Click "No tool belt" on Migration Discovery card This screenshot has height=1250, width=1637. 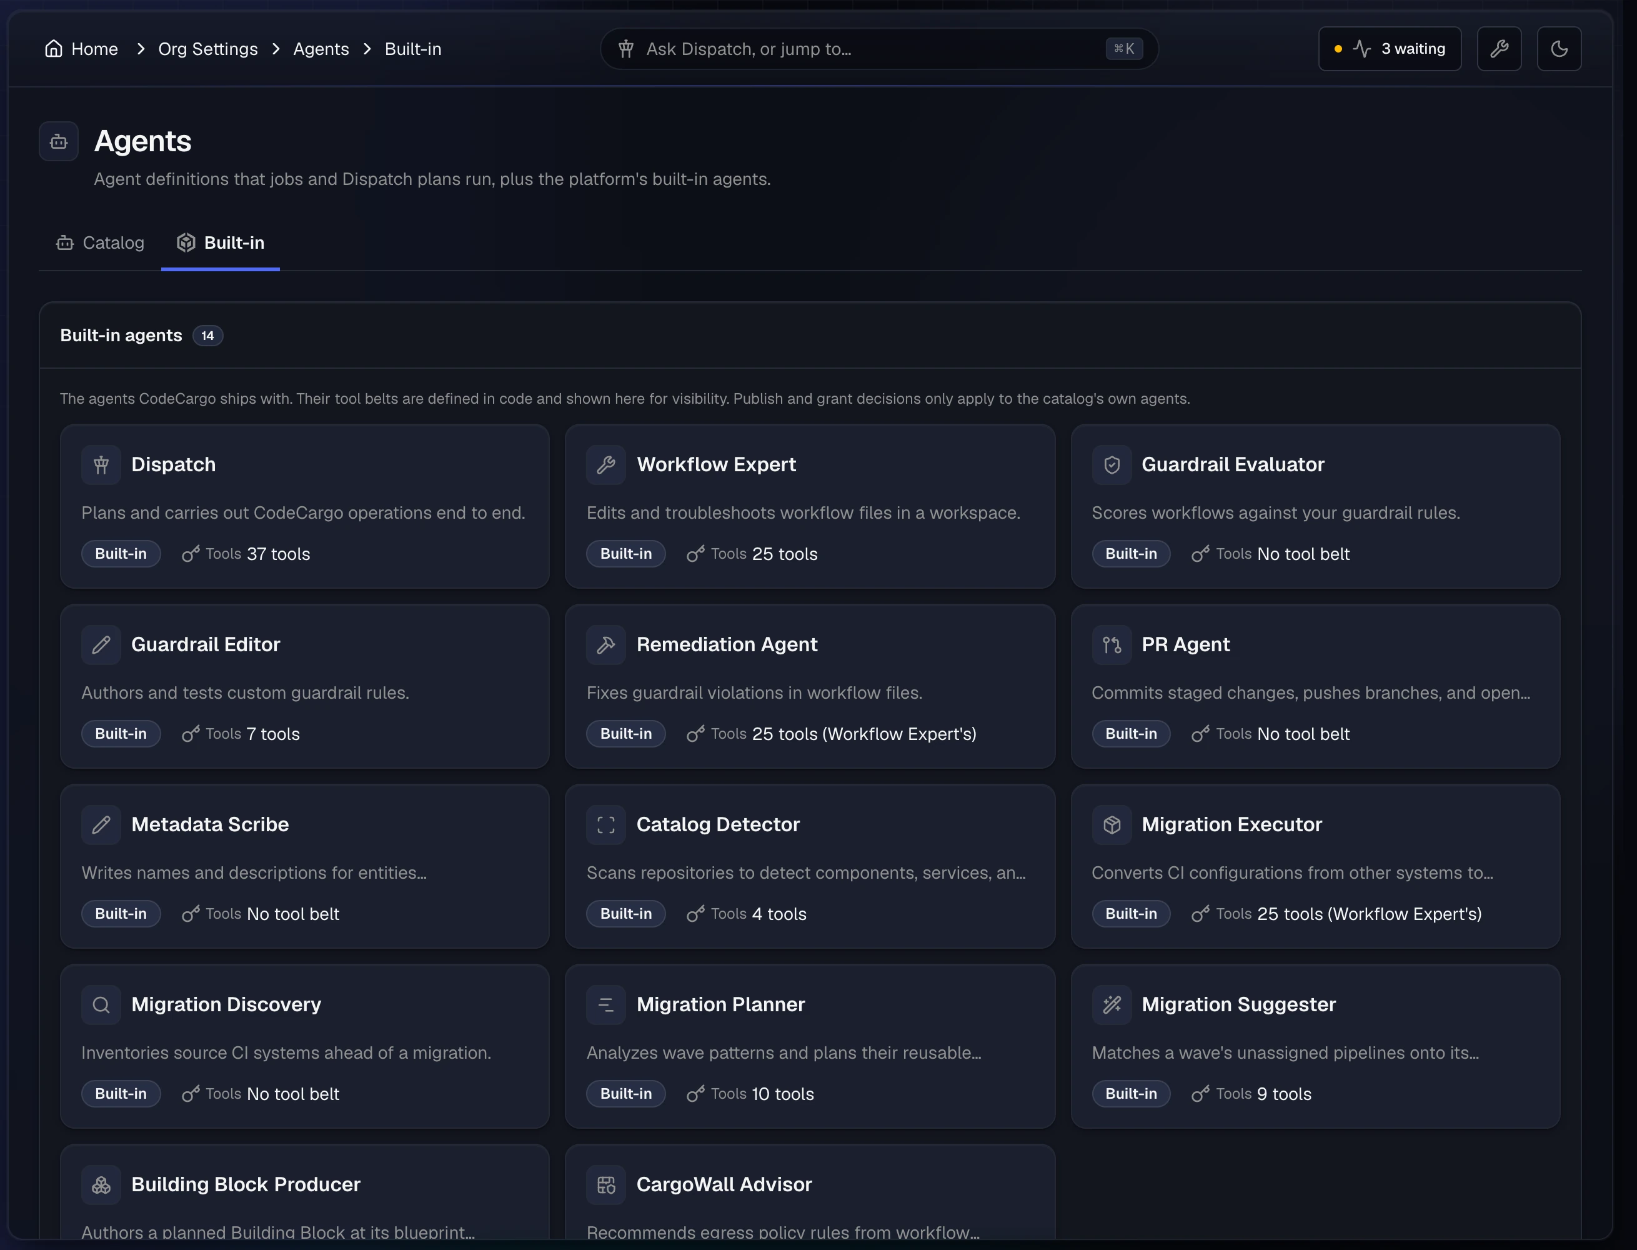click(292, 1094)
